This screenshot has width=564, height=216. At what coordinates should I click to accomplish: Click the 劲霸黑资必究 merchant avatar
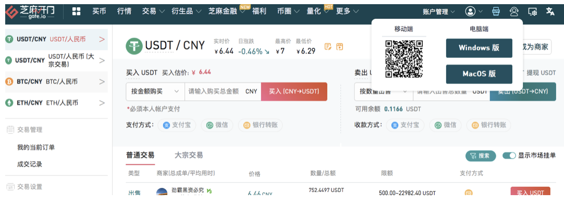pyautogui.click(x=162, y=191)
